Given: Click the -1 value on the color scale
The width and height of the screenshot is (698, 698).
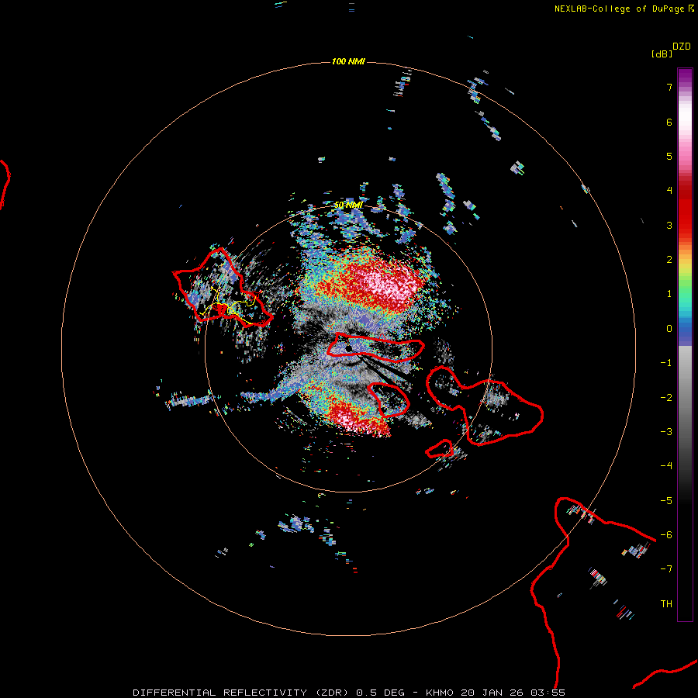Looking at the screenshot, I should click(x=666, y=363).
